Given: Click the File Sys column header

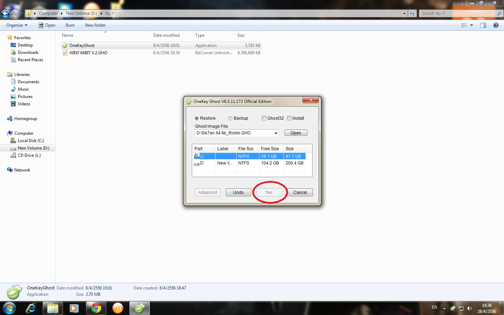Looking at the screenshot, I should tap(247, 149).
